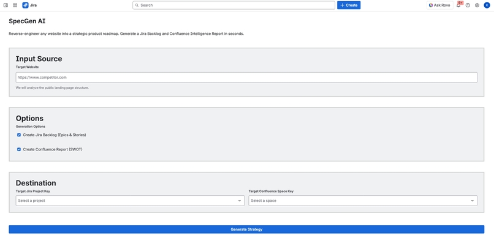
Task: Open the user profile avatar K
Action: 487,5
